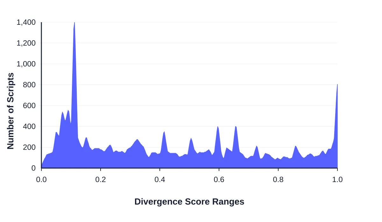Image resolution: width=382 pixels, height=222 pixels.
Task: Click the y-axis label '800'
Action: click(29, 85)
